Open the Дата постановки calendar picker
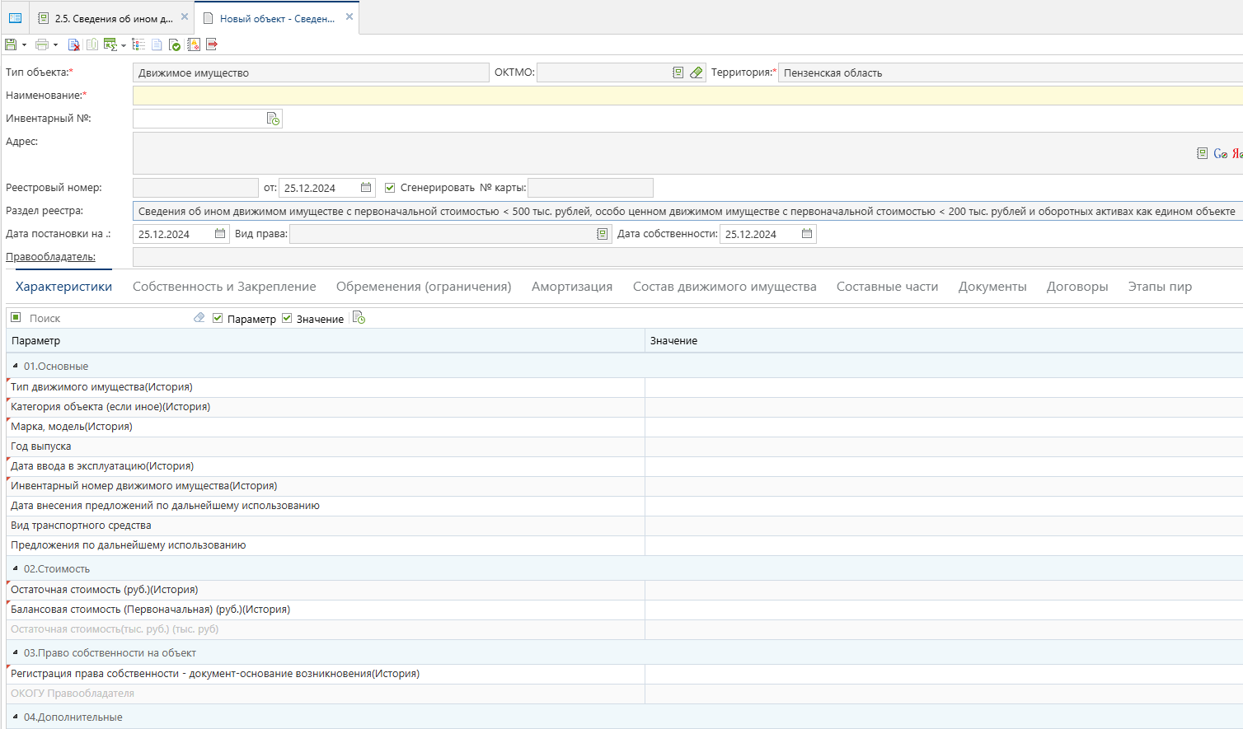 point(220,234)
